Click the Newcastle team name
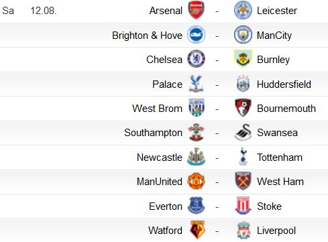This screenshot has height=242, width=328. [160, 158]
